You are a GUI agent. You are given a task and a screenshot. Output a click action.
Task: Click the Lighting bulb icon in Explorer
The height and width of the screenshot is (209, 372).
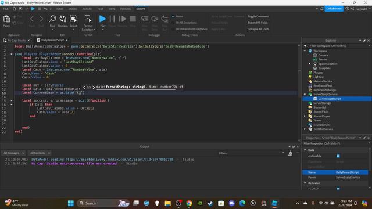(x=310, y=77)
